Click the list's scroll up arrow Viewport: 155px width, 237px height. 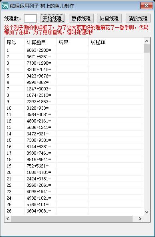point(147,41)
